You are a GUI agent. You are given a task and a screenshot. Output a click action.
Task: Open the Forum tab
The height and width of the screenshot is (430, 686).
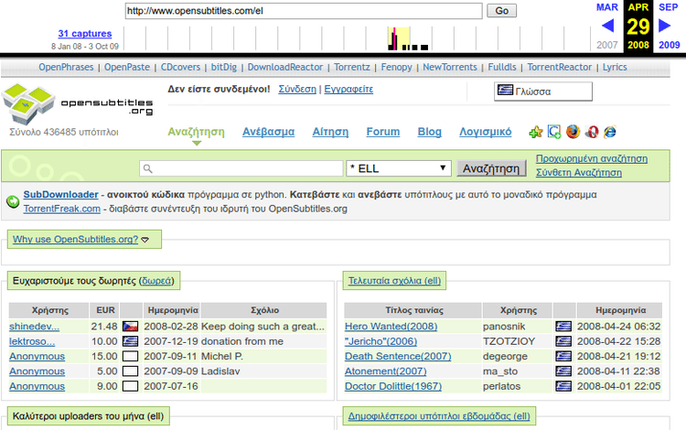pos(383,132)
